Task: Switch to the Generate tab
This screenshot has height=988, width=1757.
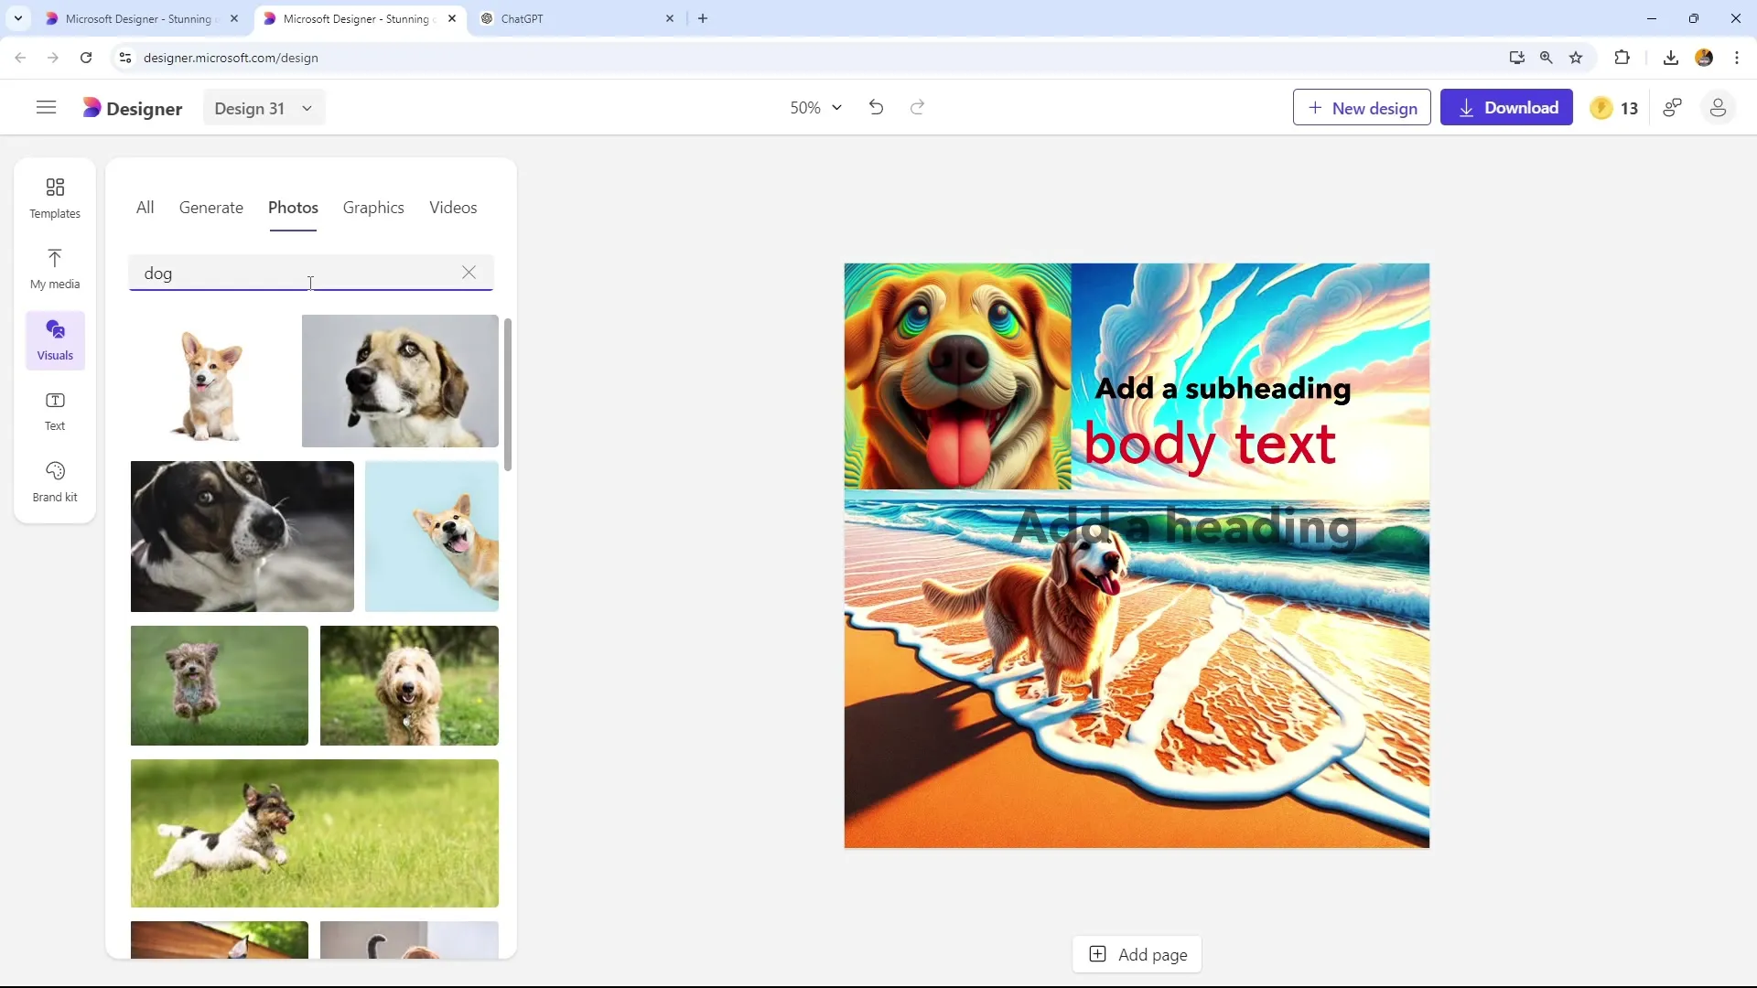Action: (x=211, y=208)
